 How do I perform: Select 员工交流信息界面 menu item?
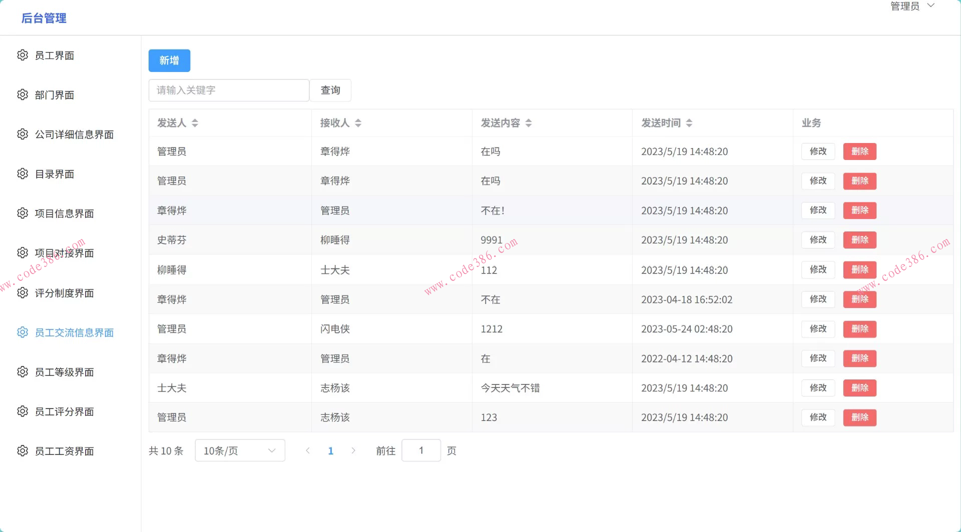tap(71, 332)
